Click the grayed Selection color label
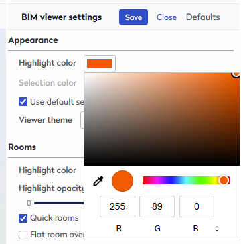Screen dimensions: 241x244 point(48,83)
